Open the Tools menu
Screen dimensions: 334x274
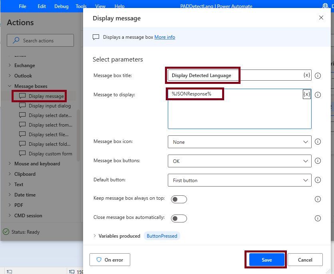click(81, 6)
